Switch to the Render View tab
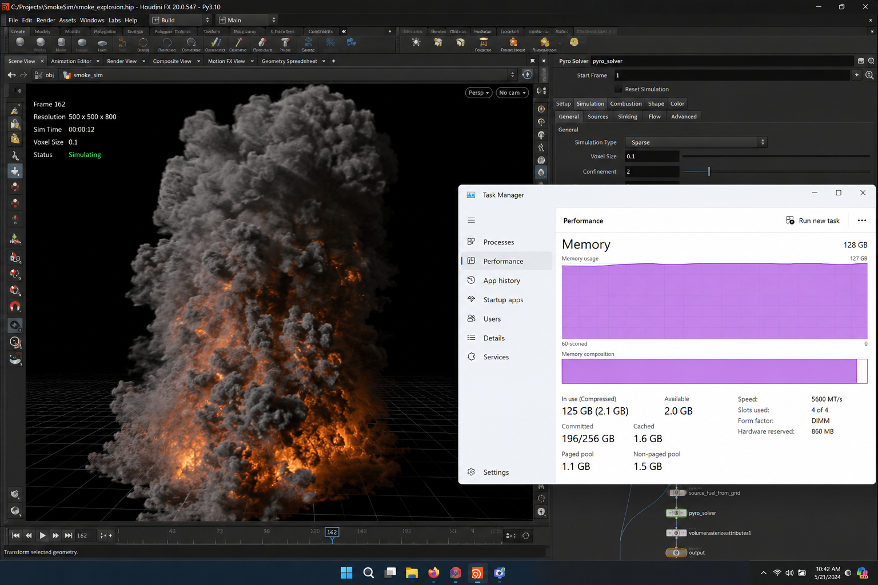Viewport: 878px width, 585px height. coord(122,61)
